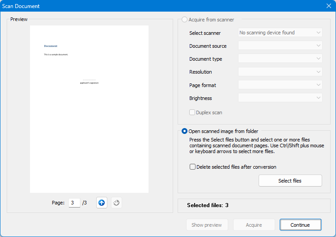Click the Show preview button
Screen dimensions: 336x237
(207, 225)
